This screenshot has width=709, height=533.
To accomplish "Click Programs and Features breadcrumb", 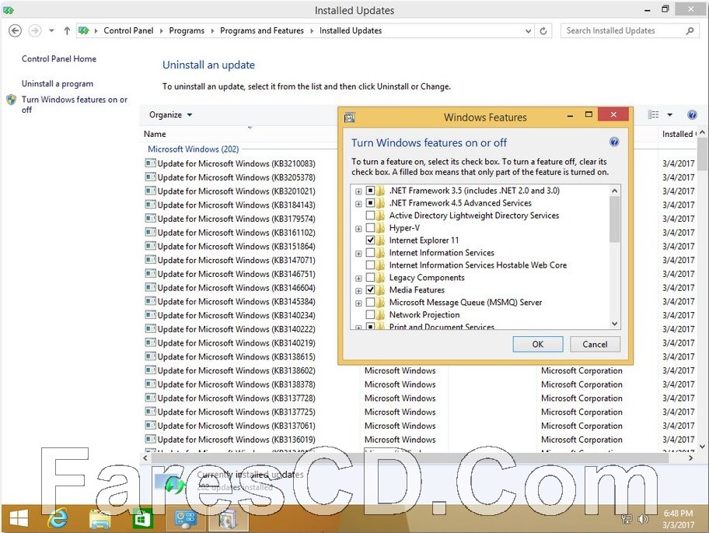I will [x=262, y=31].
